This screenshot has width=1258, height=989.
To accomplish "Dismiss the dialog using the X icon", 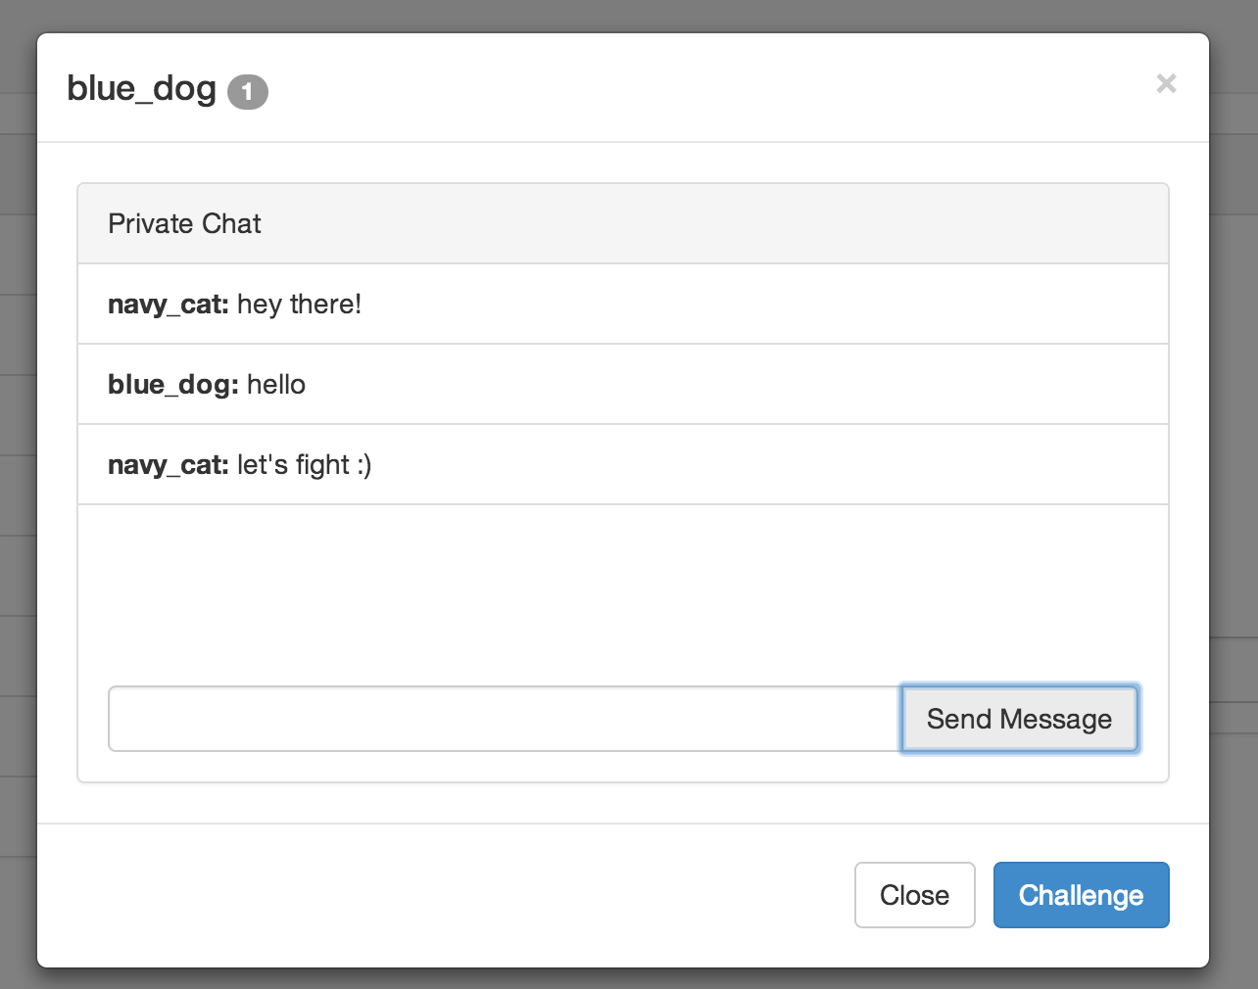I will tap(1165, 84).
